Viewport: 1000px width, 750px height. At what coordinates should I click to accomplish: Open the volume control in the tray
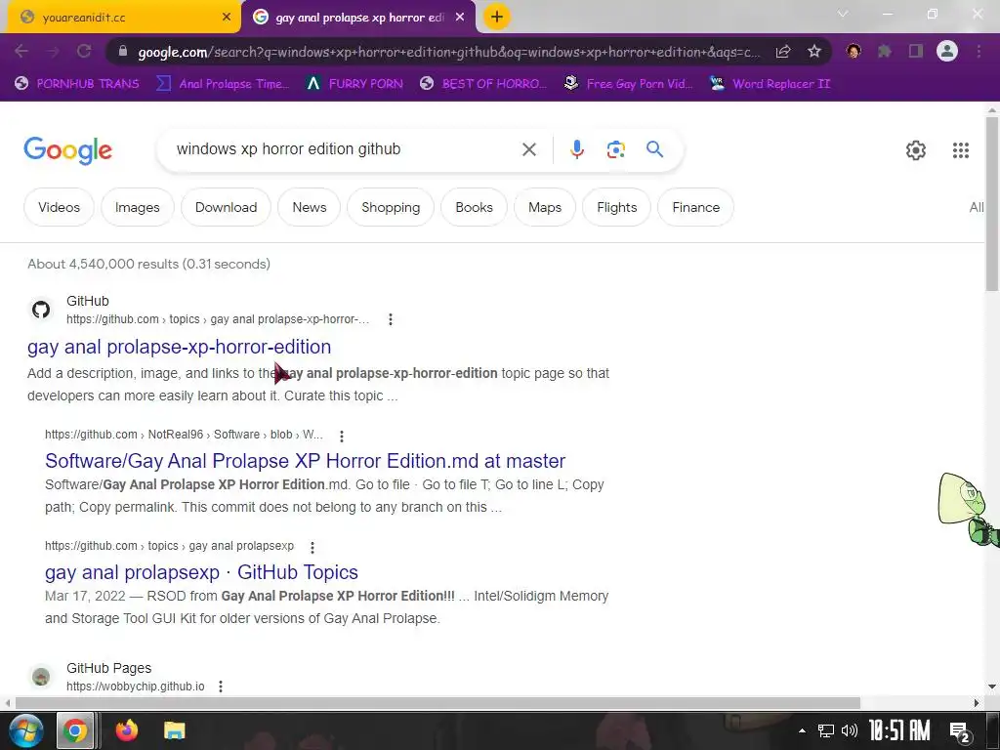850,730
